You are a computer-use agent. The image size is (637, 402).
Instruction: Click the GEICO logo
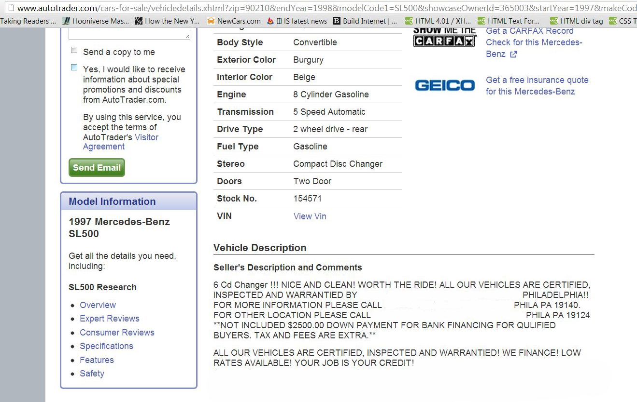[x=445, y=86]
